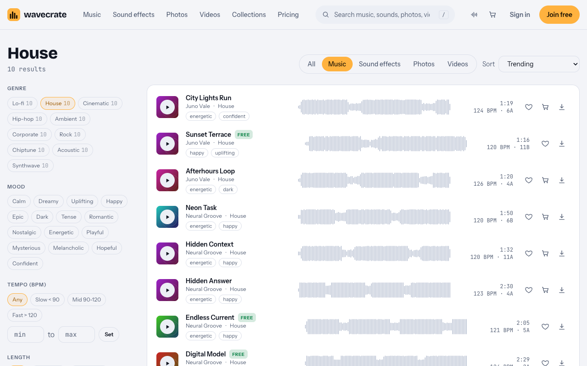The width and height of the screenshot is (587, 366).
Task: Favorite Endless Current with heart icon
Action: pos(545,327)
